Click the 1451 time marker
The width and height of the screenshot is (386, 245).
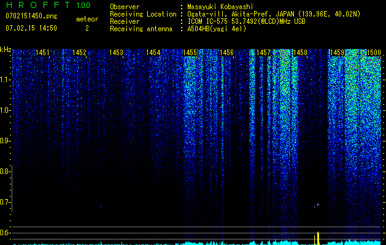(x=42, y=53)
